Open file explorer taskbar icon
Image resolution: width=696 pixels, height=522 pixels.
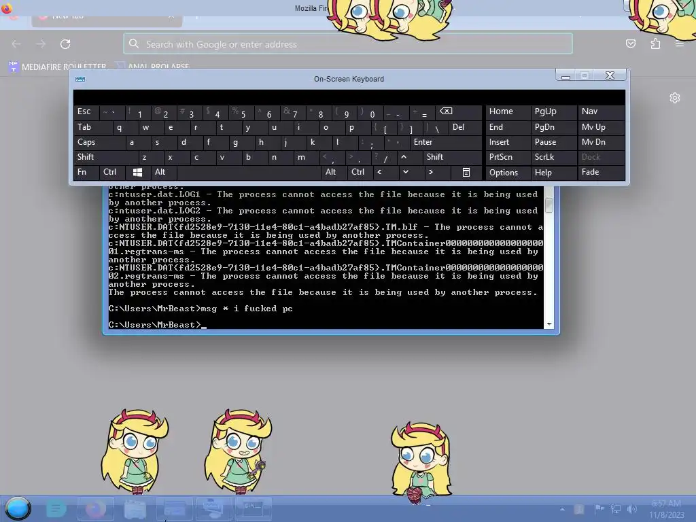[x=135, y=508]
